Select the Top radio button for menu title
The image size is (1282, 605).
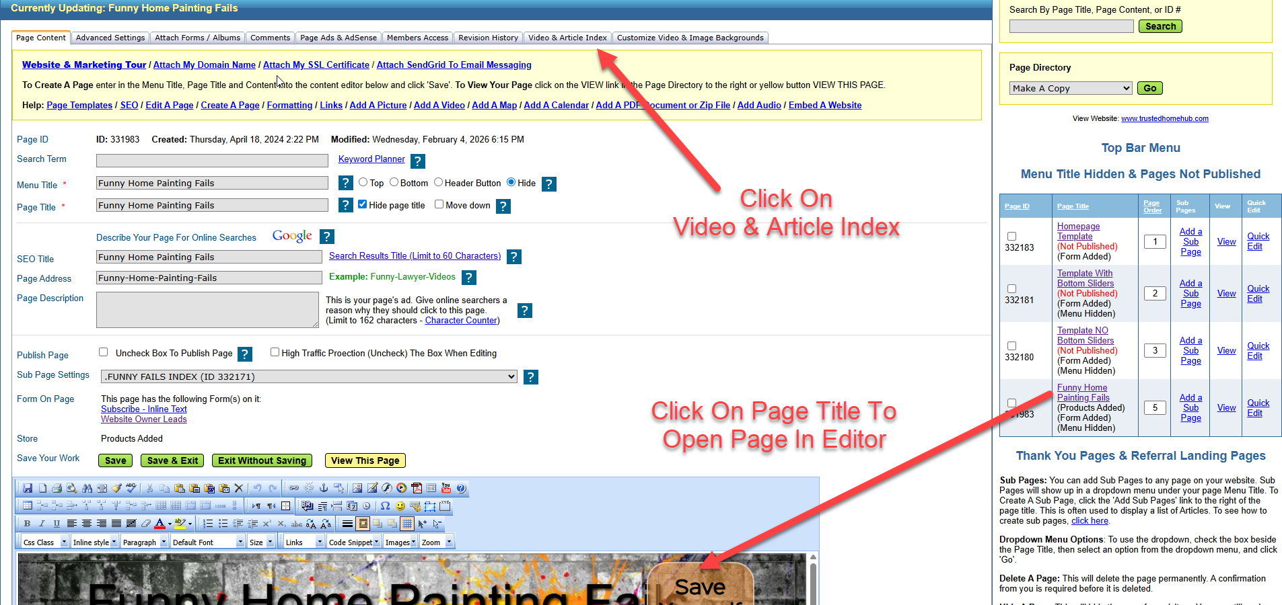pyautogui.click(x=363, y=182)
